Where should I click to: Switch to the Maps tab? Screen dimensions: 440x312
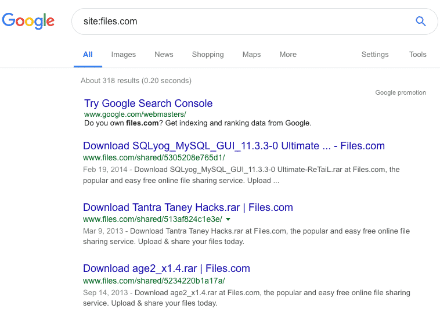click(251, 55)
